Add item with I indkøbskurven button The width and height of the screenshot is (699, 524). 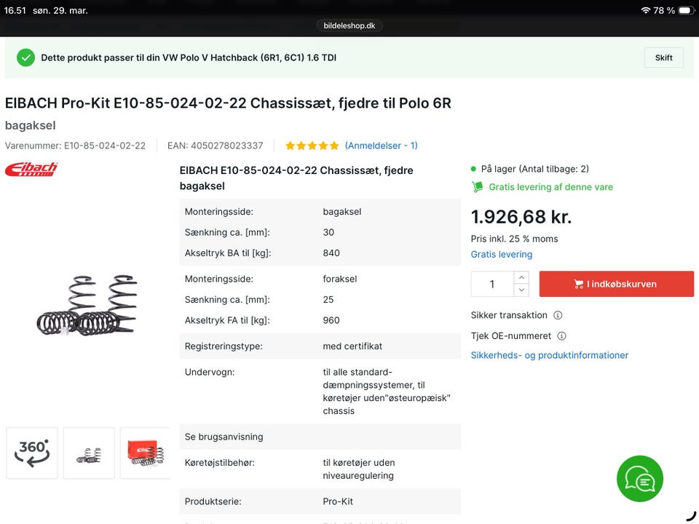(x=616, y=284)
